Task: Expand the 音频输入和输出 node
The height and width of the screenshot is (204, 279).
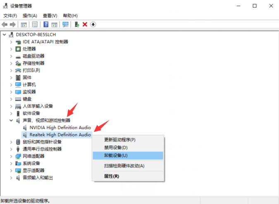Action: (x=11, y=178)
